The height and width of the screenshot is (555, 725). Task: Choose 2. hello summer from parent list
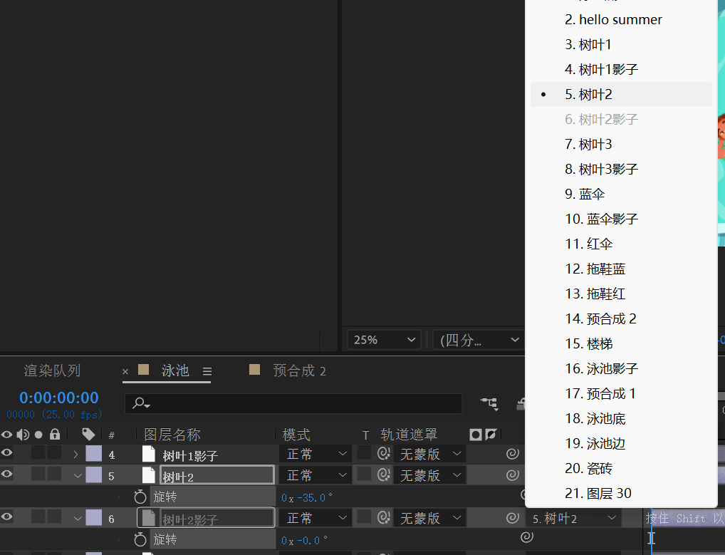(621, 19)
